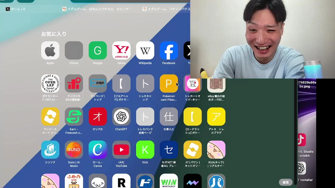Open the トレカキャンプ bookmark
Viewport: 335px width, 188px height.
145,84
